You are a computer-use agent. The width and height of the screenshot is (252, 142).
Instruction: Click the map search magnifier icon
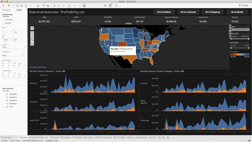tap(32, 28)
